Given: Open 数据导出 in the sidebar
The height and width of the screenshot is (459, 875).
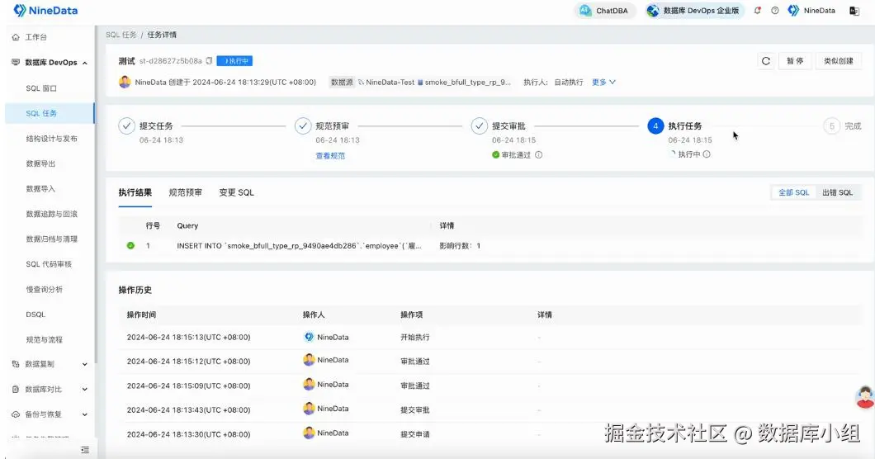Looking at the screenshot, I should pyautogui.click(x=40, y=163).
